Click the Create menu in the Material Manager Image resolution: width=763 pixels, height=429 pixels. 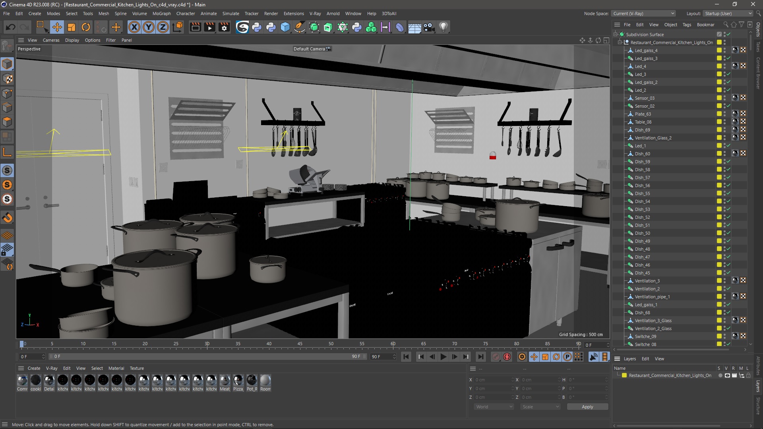pos(34,368)
